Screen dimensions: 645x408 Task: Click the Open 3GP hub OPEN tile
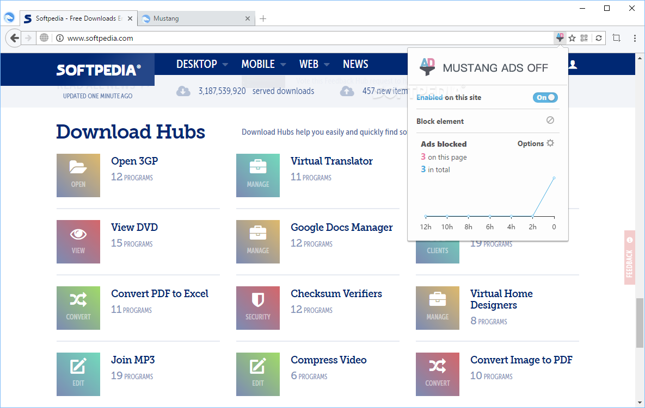coord(78,175)
